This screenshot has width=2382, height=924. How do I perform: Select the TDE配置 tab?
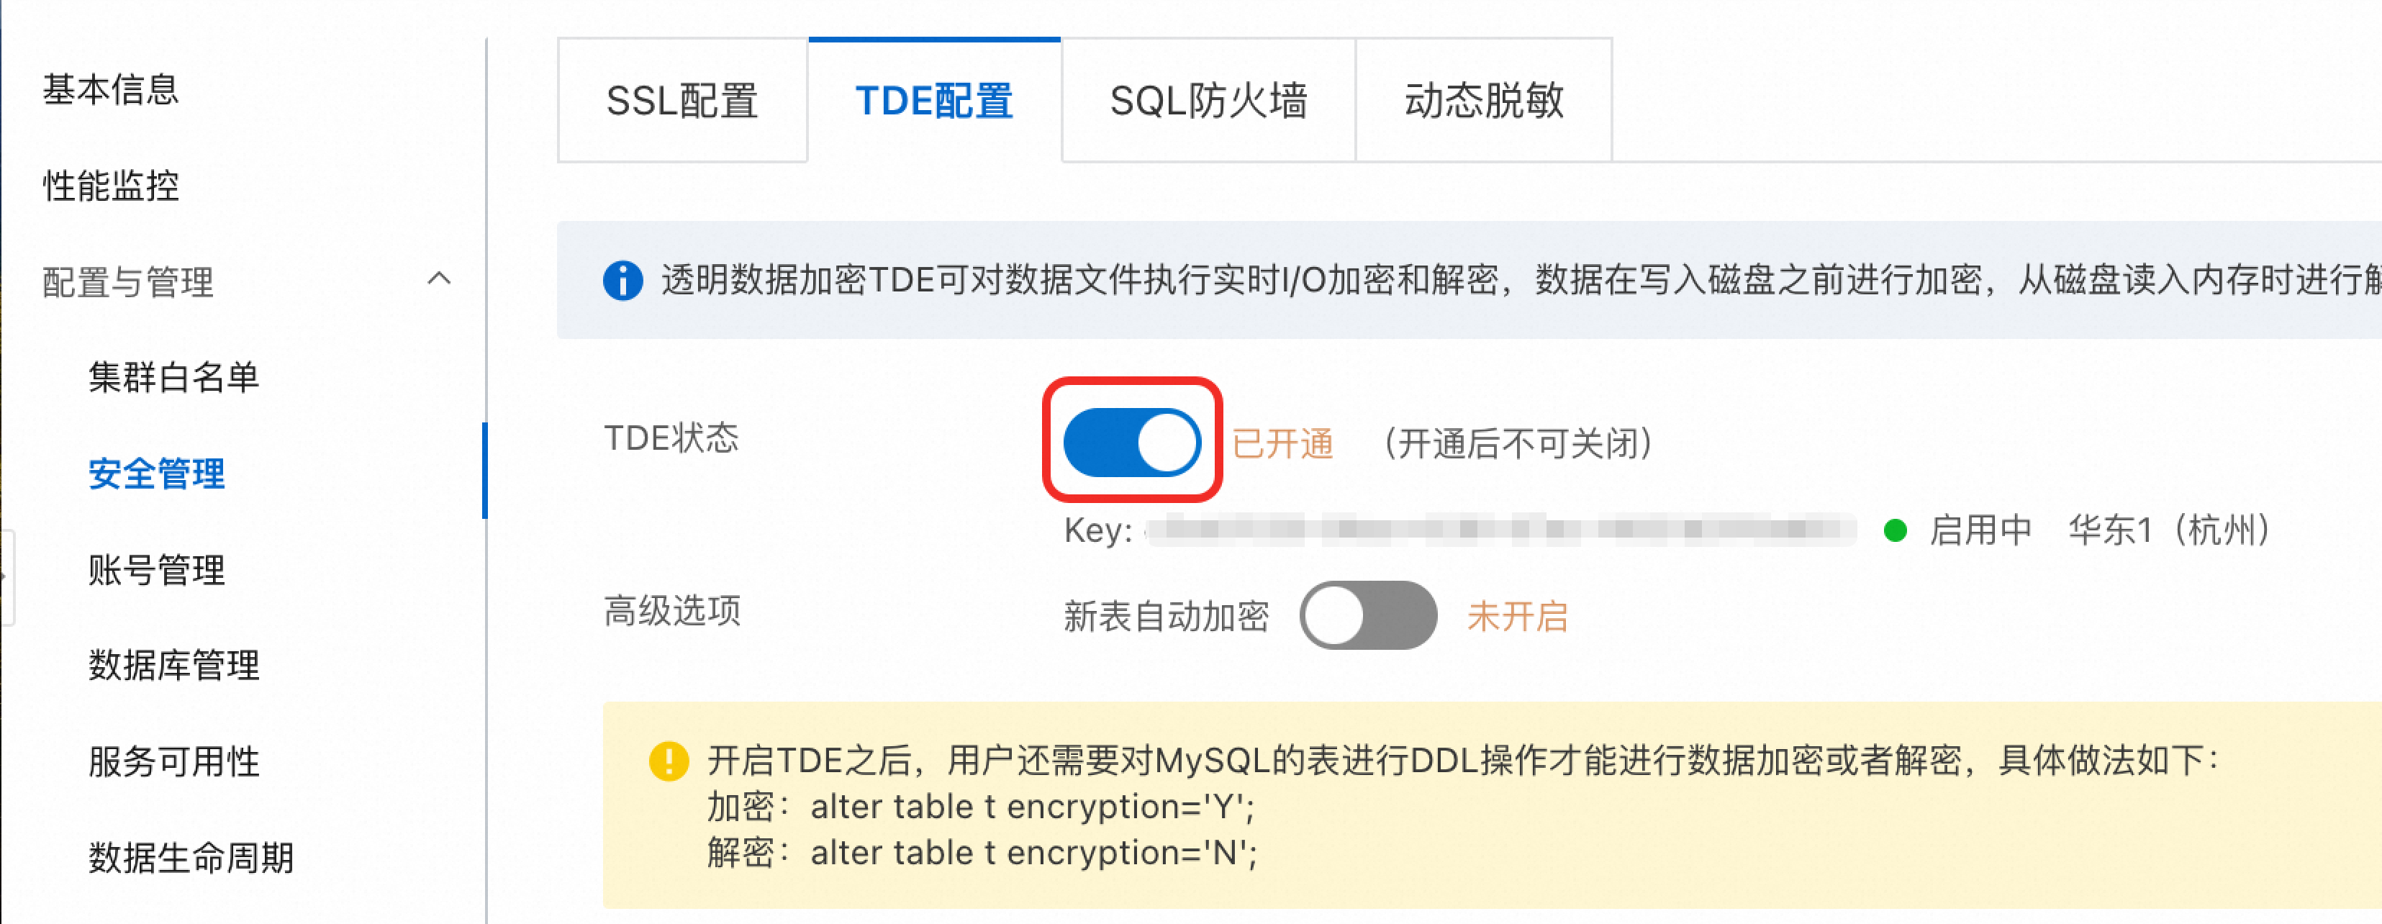tap(934, 100)
